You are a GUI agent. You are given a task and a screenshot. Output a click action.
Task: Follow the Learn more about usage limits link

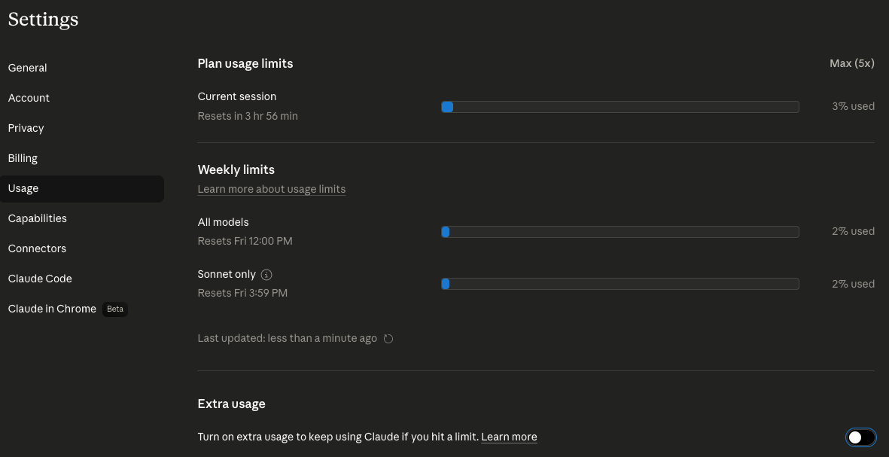(272, 190)
